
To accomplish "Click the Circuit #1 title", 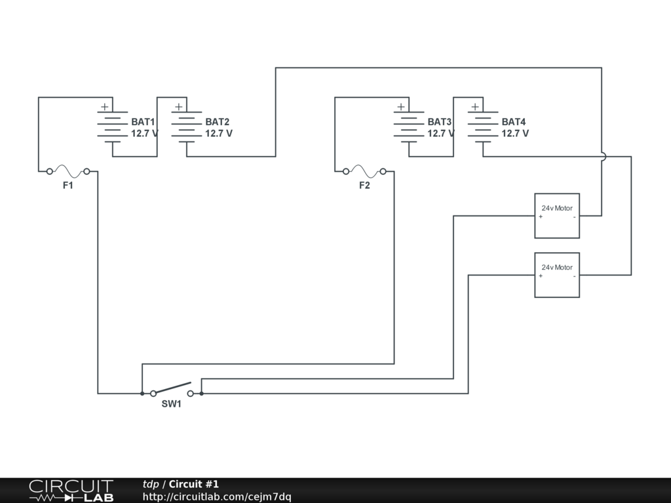I will (194, 484).
